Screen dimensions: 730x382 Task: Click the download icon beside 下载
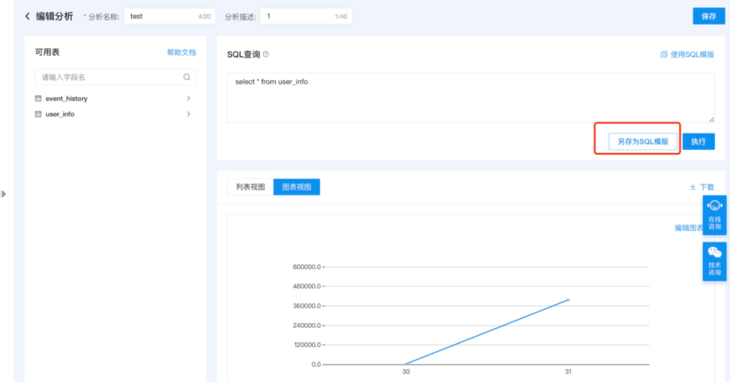[x=692, y=187]
